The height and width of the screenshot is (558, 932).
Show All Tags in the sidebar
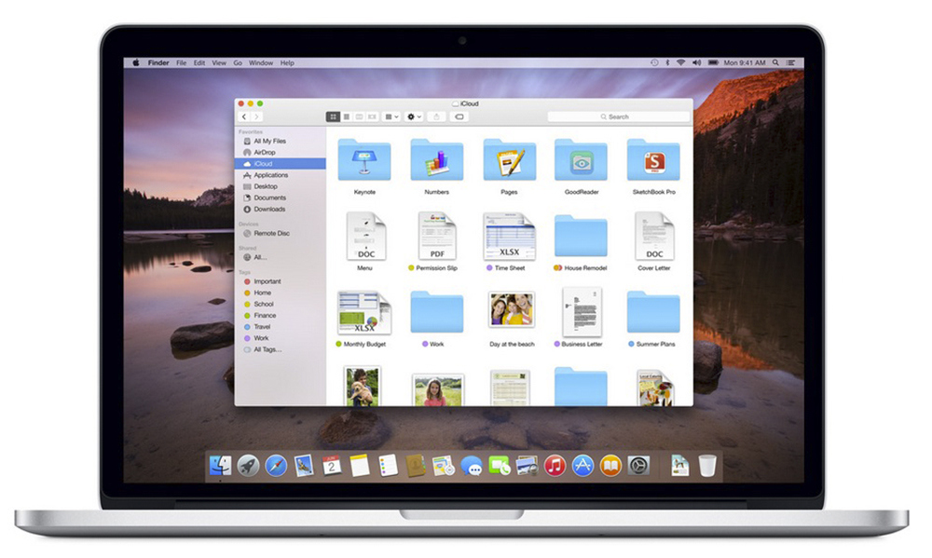point(267,349)
